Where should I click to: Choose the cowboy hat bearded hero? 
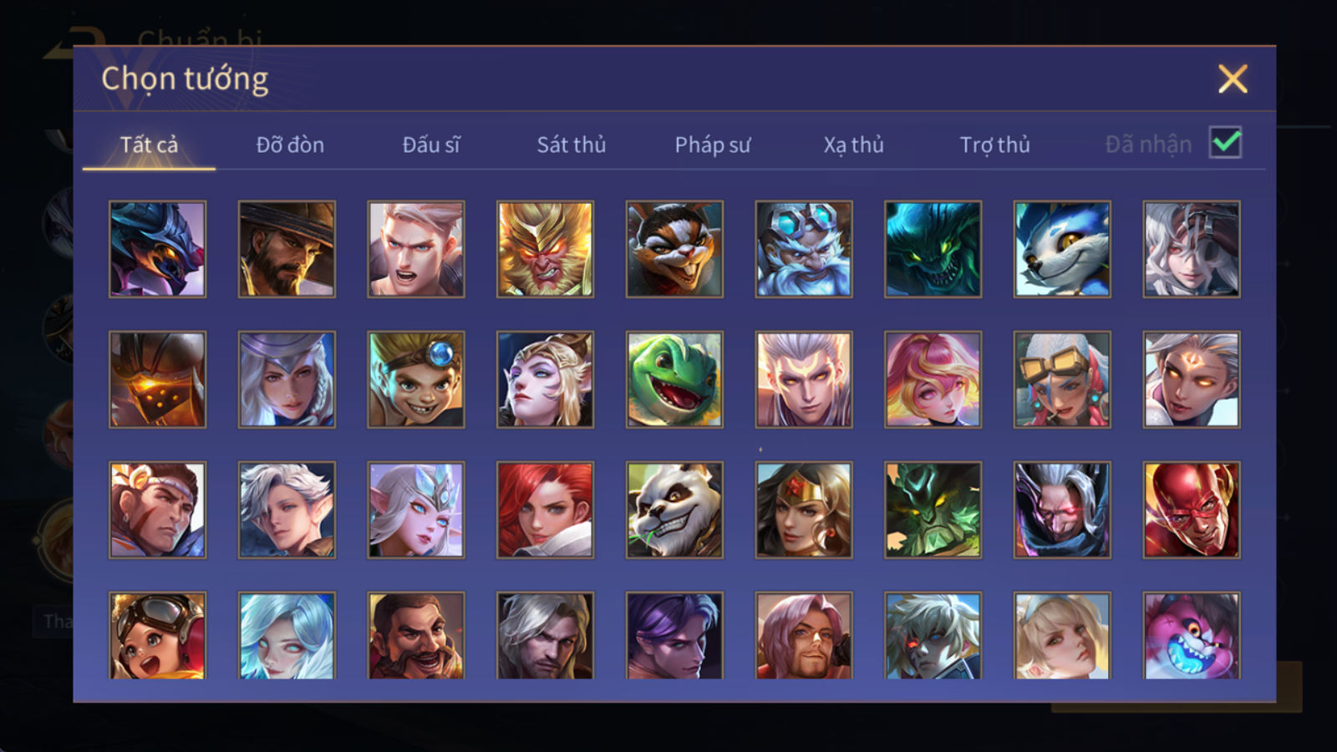pos(287,249)
